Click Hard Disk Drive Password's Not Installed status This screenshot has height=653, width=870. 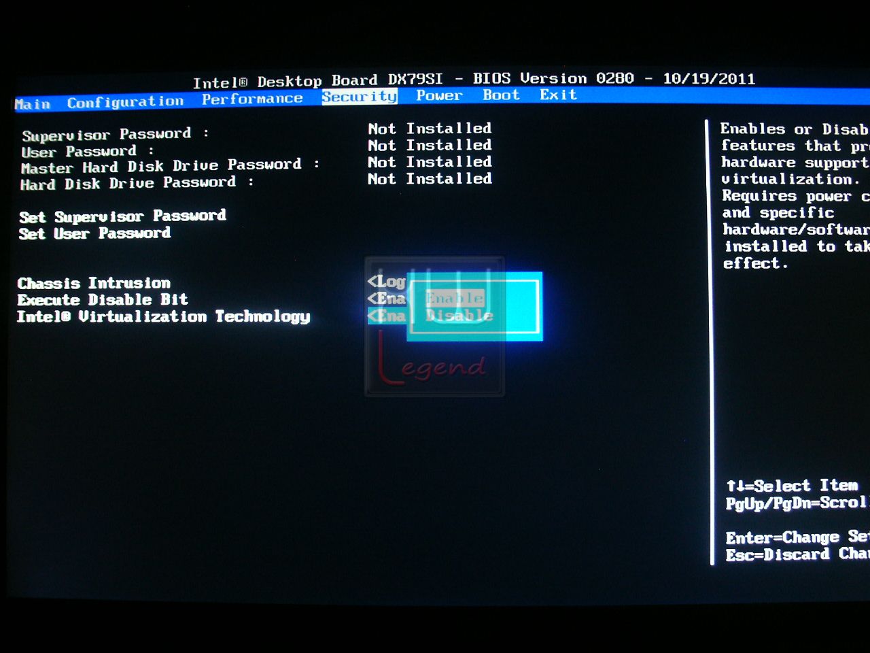(430, 180)
